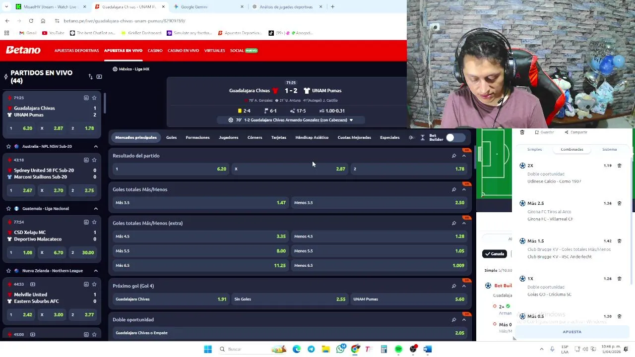Bet on Menos 3.5 goals at 2.50

(379, 202)
